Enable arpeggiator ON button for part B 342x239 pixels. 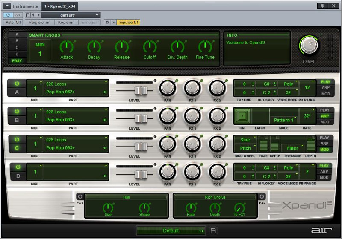coord(242,116)
